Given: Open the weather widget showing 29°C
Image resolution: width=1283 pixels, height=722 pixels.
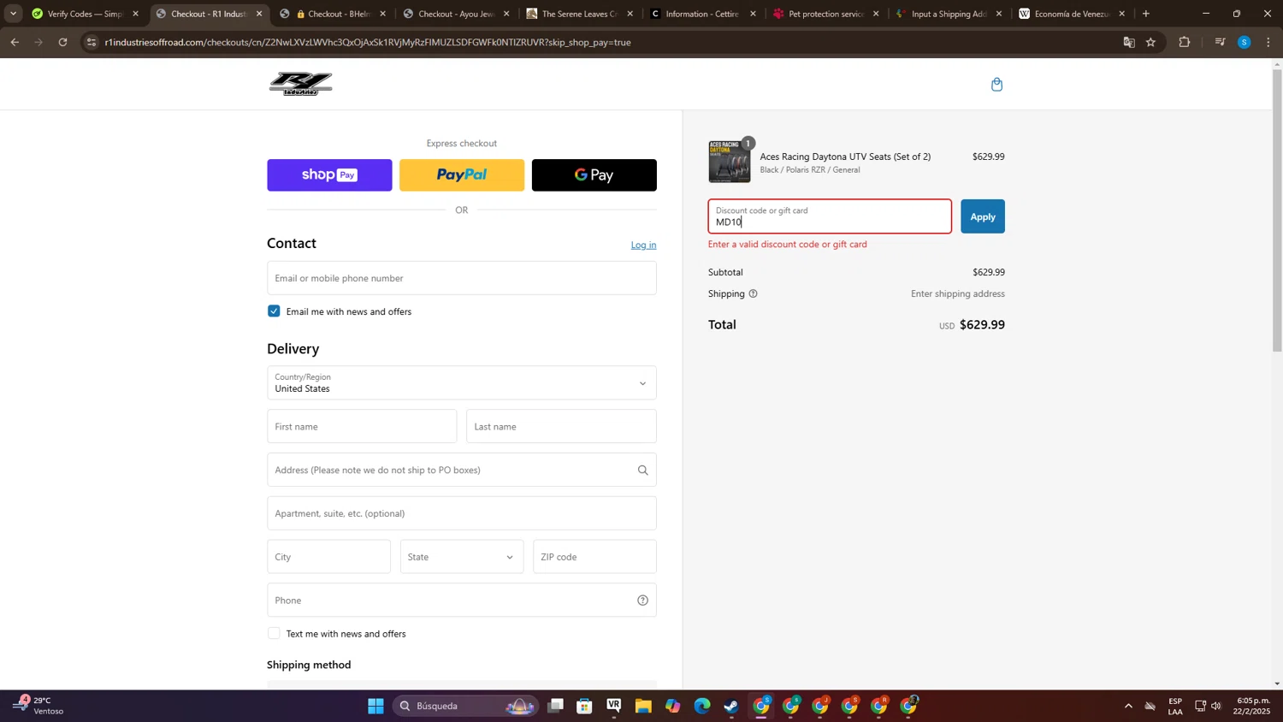Looking at the screenshot, I should click(x=38, y=706).
